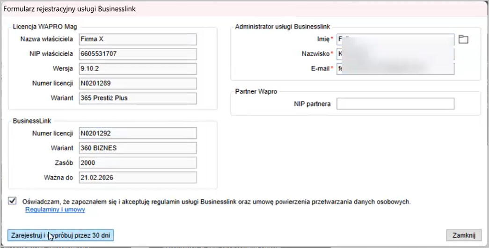Screen dimensions: 489x248
Task: Select the Nazwa właściciela field with Firma X
Action: (138, 39)
